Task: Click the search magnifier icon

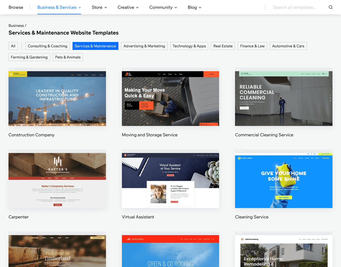Action: point(330,7)
